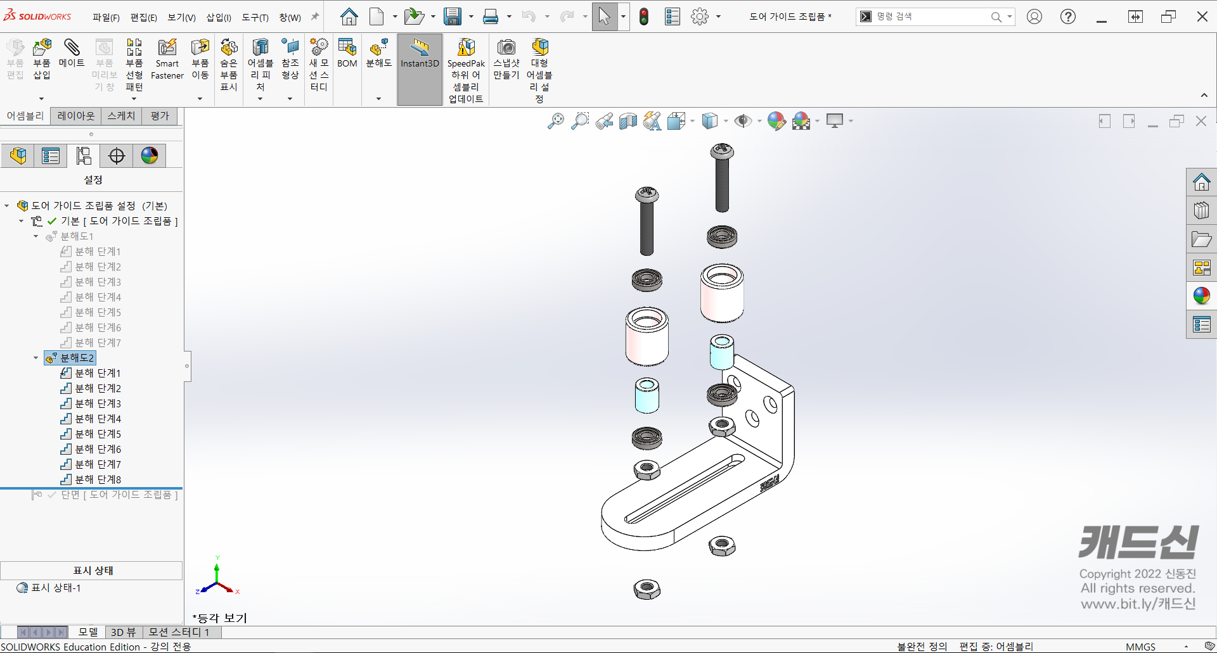Screen dimensions: 1217x653
Task: Open the Smart Fastener tool
Action: point(167,59)
